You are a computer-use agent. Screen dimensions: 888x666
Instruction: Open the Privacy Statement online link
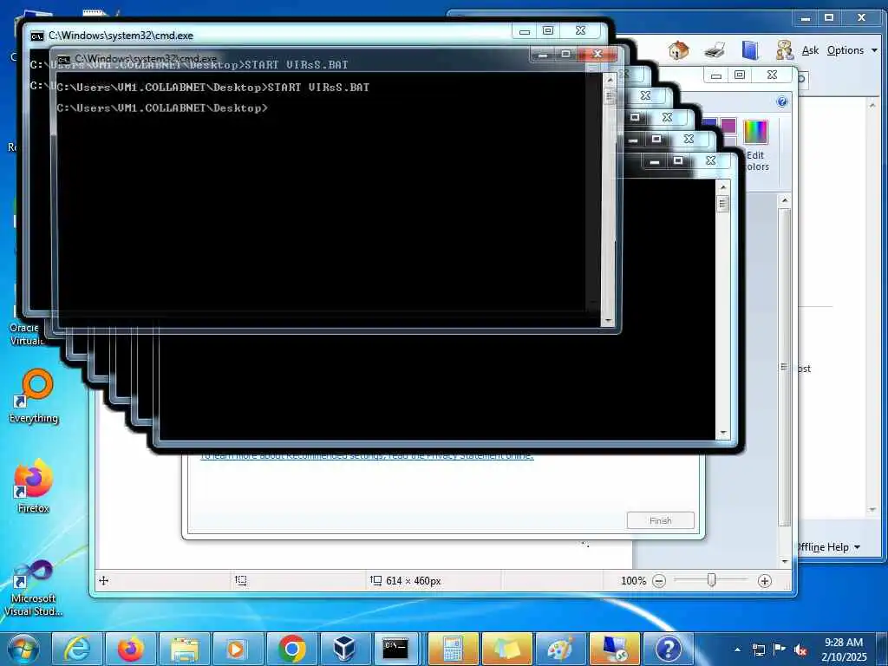coord(367,455)
